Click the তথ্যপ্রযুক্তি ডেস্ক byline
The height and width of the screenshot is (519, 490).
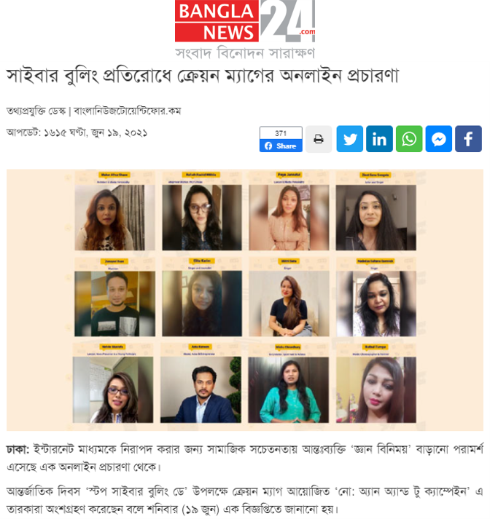click(36, 111)
